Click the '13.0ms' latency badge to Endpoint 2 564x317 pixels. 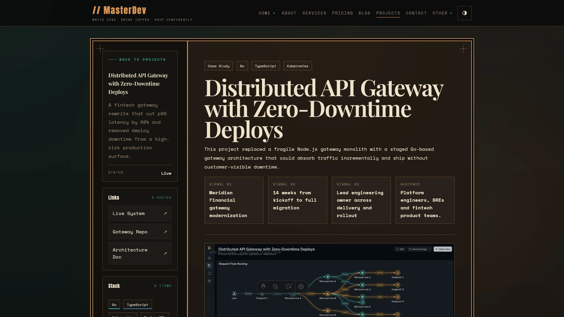pos(380,273)
